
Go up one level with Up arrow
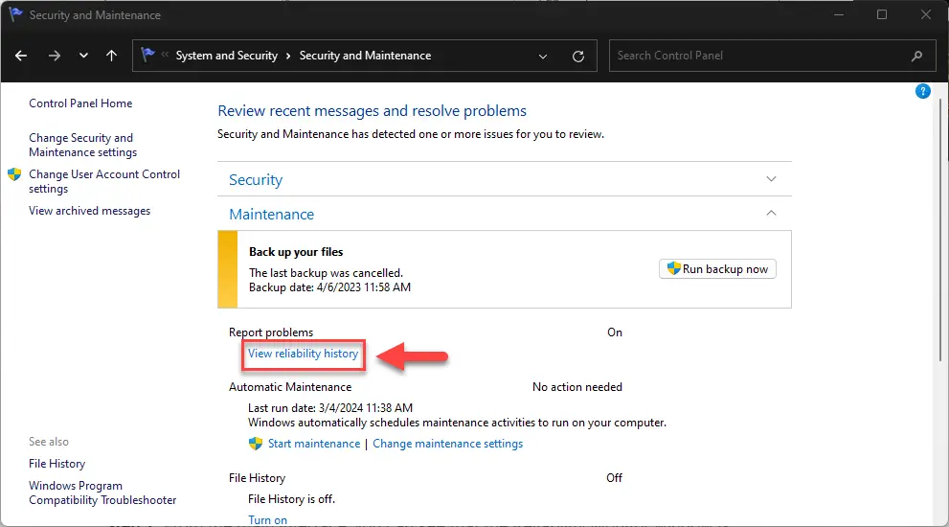[x=111, y=56]
